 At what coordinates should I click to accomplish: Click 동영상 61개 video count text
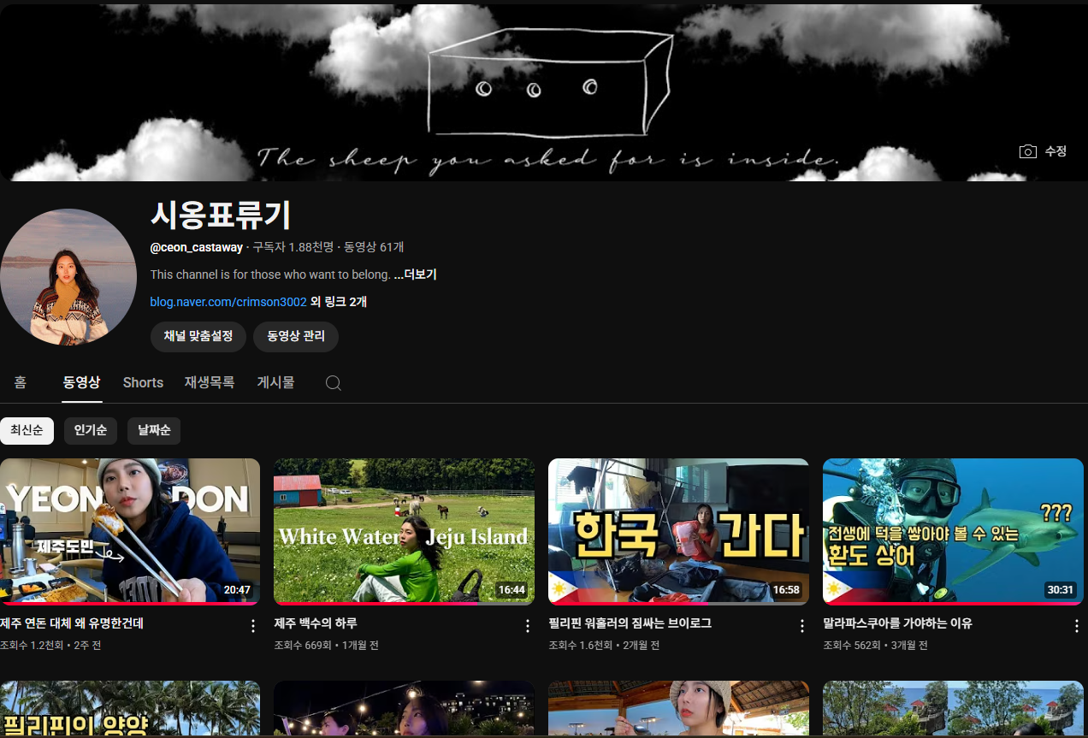click(x=374, y=248)
